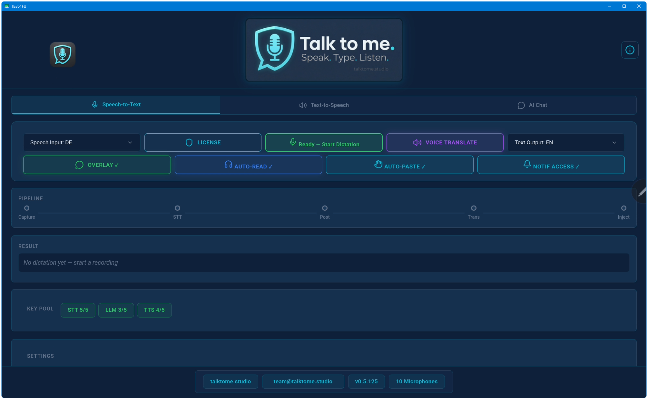Image resolution: width=648 pixels, height=400 pixels.
Task: Switch to the Text-to-Speech tab
Action: click(324, 105)
